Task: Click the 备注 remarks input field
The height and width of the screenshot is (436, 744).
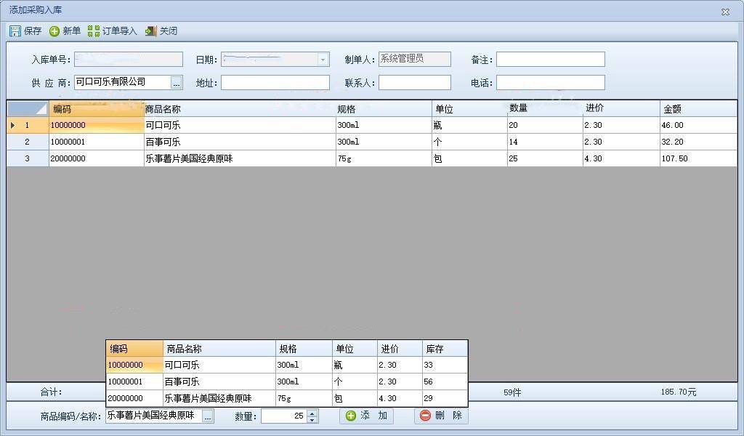Action: [550, 60]
